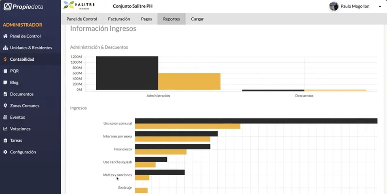Click the clipboard icon beside PQR

5,71
